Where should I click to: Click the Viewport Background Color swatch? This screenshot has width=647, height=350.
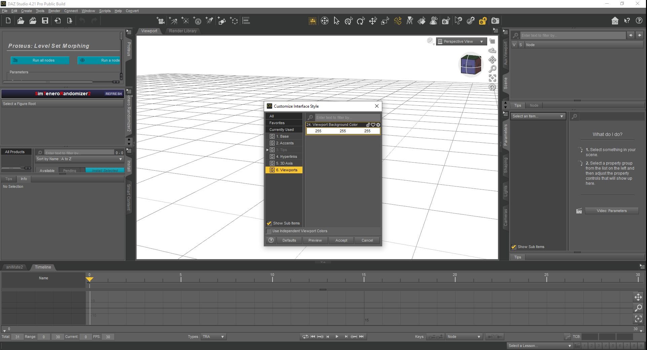point(343,131)
